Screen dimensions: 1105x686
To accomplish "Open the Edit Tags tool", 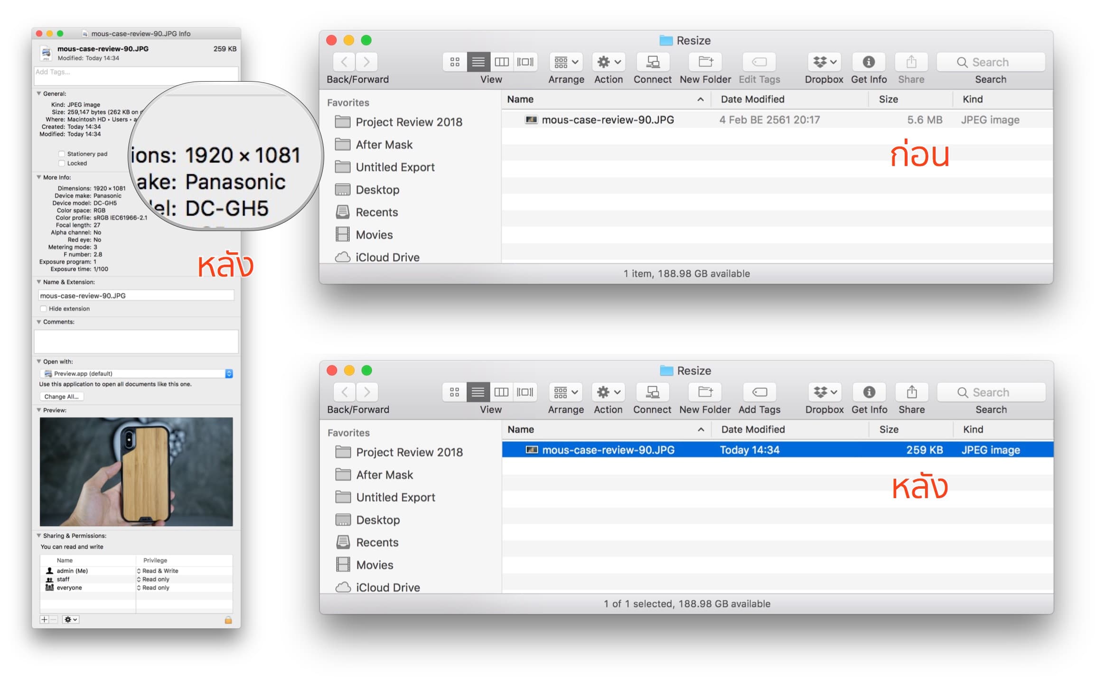I will tap(759, 62).
